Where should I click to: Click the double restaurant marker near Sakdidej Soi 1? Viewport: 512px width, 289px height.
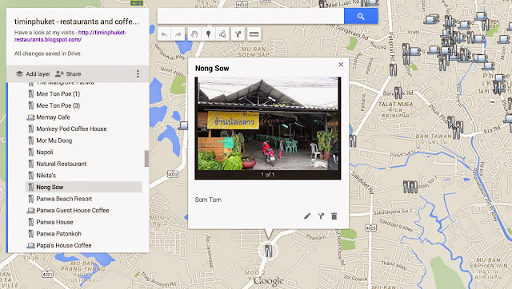410,187
